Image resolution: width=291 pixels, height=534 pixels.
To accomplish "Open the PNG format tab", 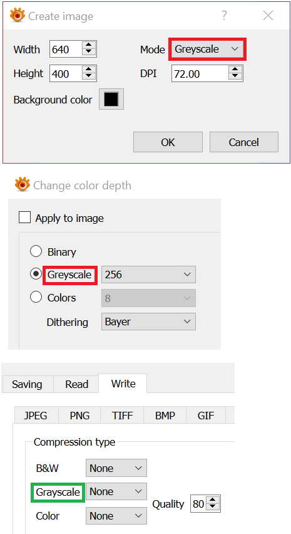I will point(79,416).
